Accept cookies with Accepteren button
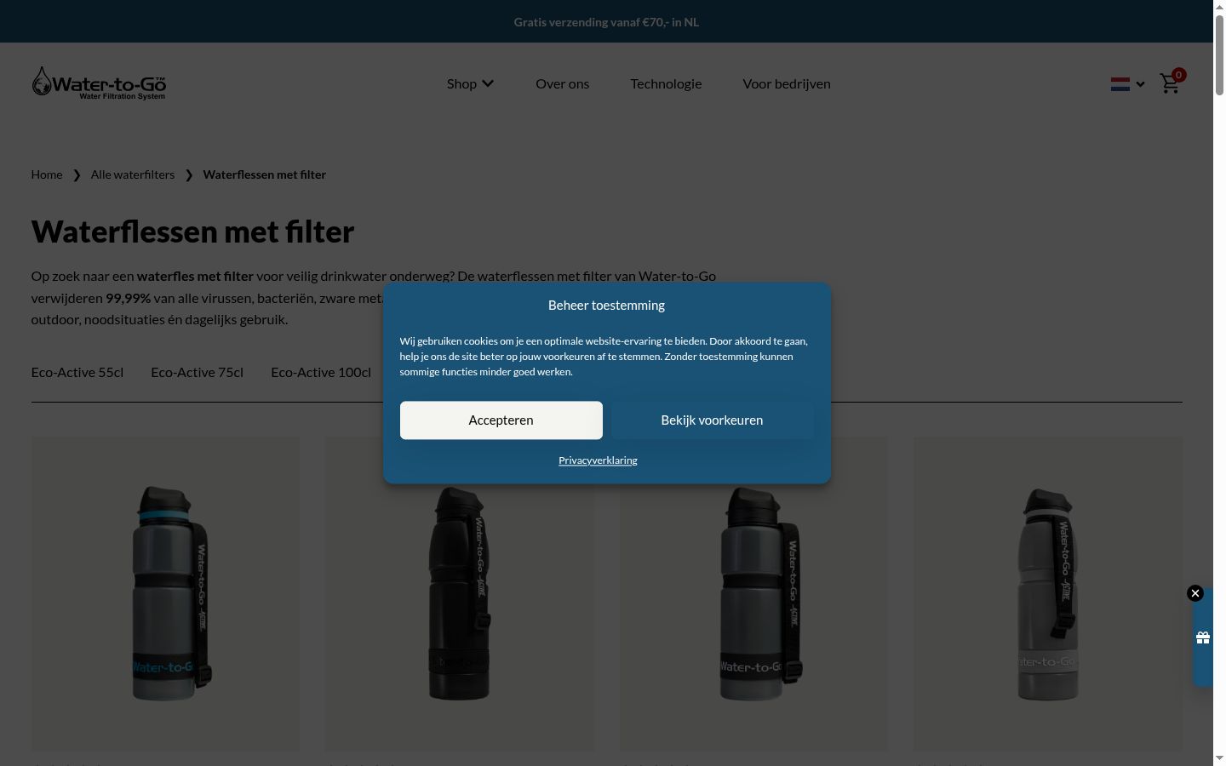The width and height of the screenshot is (1226, 766). coord(501,420)
